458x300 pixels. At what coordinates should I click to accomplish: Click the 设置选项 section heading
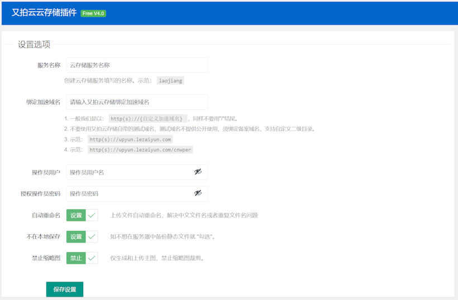pos(34,45)
